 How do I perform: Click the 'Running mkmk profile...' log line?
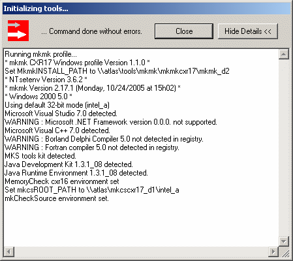(x=40, y=54)
